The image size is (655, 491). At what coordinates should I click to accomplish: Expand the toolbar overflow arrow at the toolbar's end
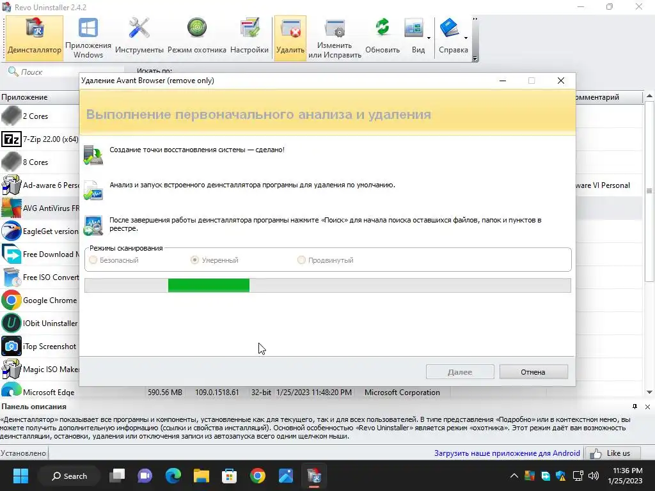[x=475, y=58]
